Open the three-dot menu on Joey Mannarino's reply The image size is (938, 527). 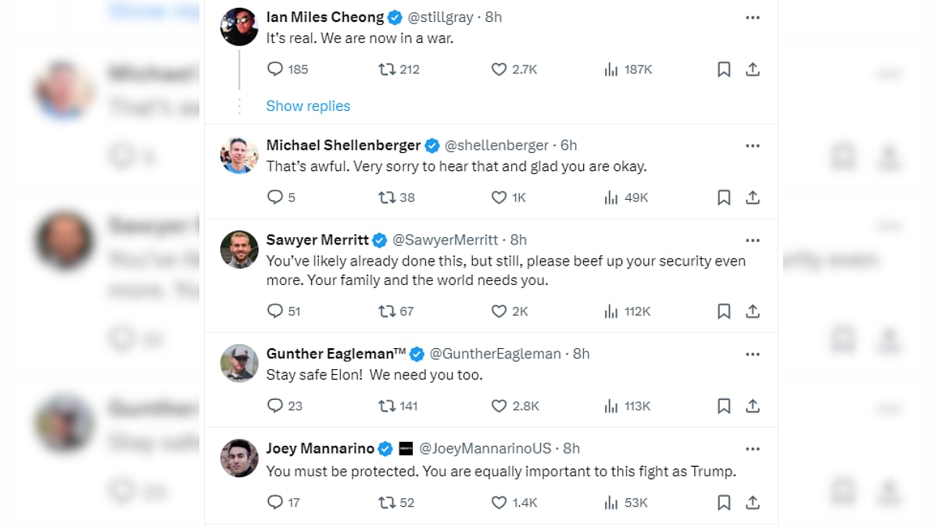tap(753, 448)
